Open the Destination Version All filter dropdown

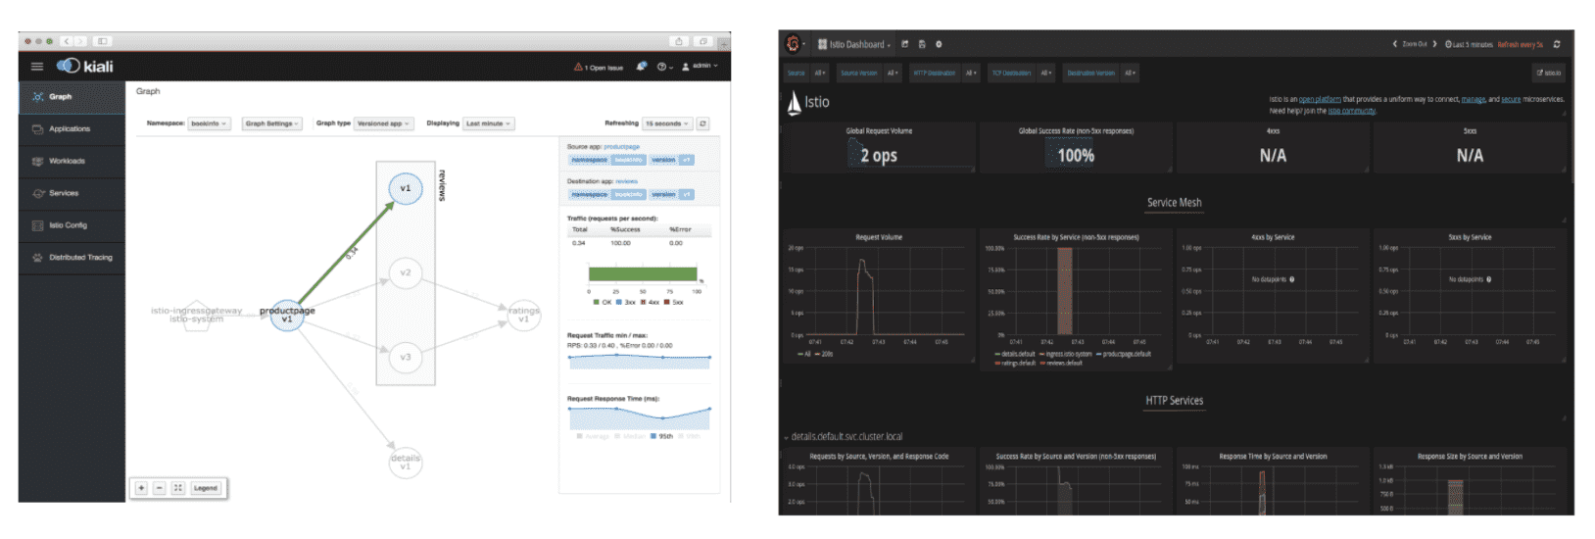[x=1130, y=73]
